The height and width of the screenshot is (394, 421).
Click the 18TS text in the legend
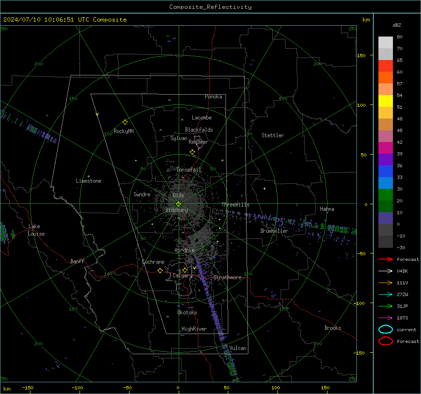pyautogui.click(x=402, y=318)
